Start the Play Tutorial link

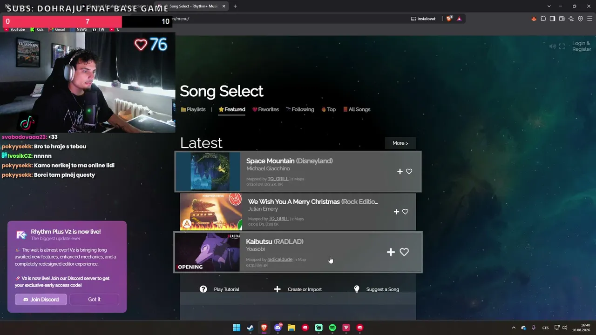coord(226,289)
